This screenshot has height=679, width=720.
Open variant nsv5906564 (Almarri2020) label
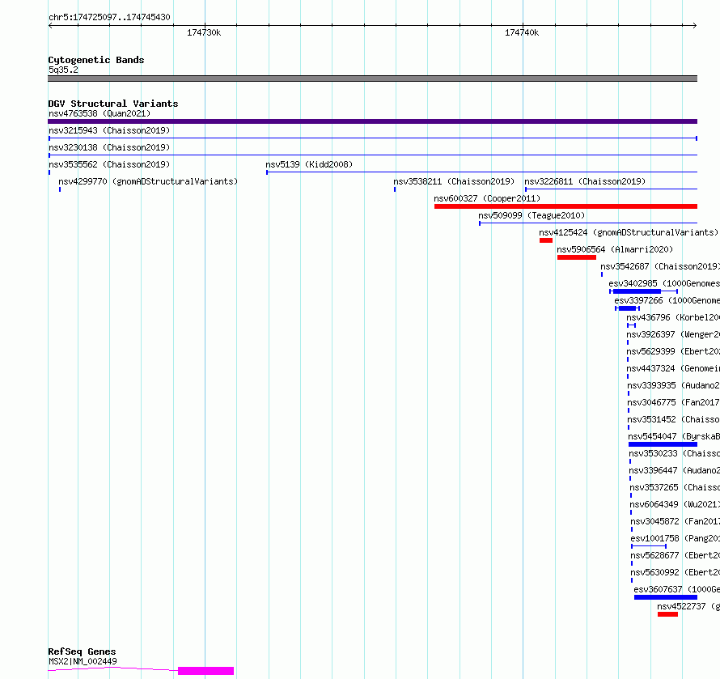615,249
